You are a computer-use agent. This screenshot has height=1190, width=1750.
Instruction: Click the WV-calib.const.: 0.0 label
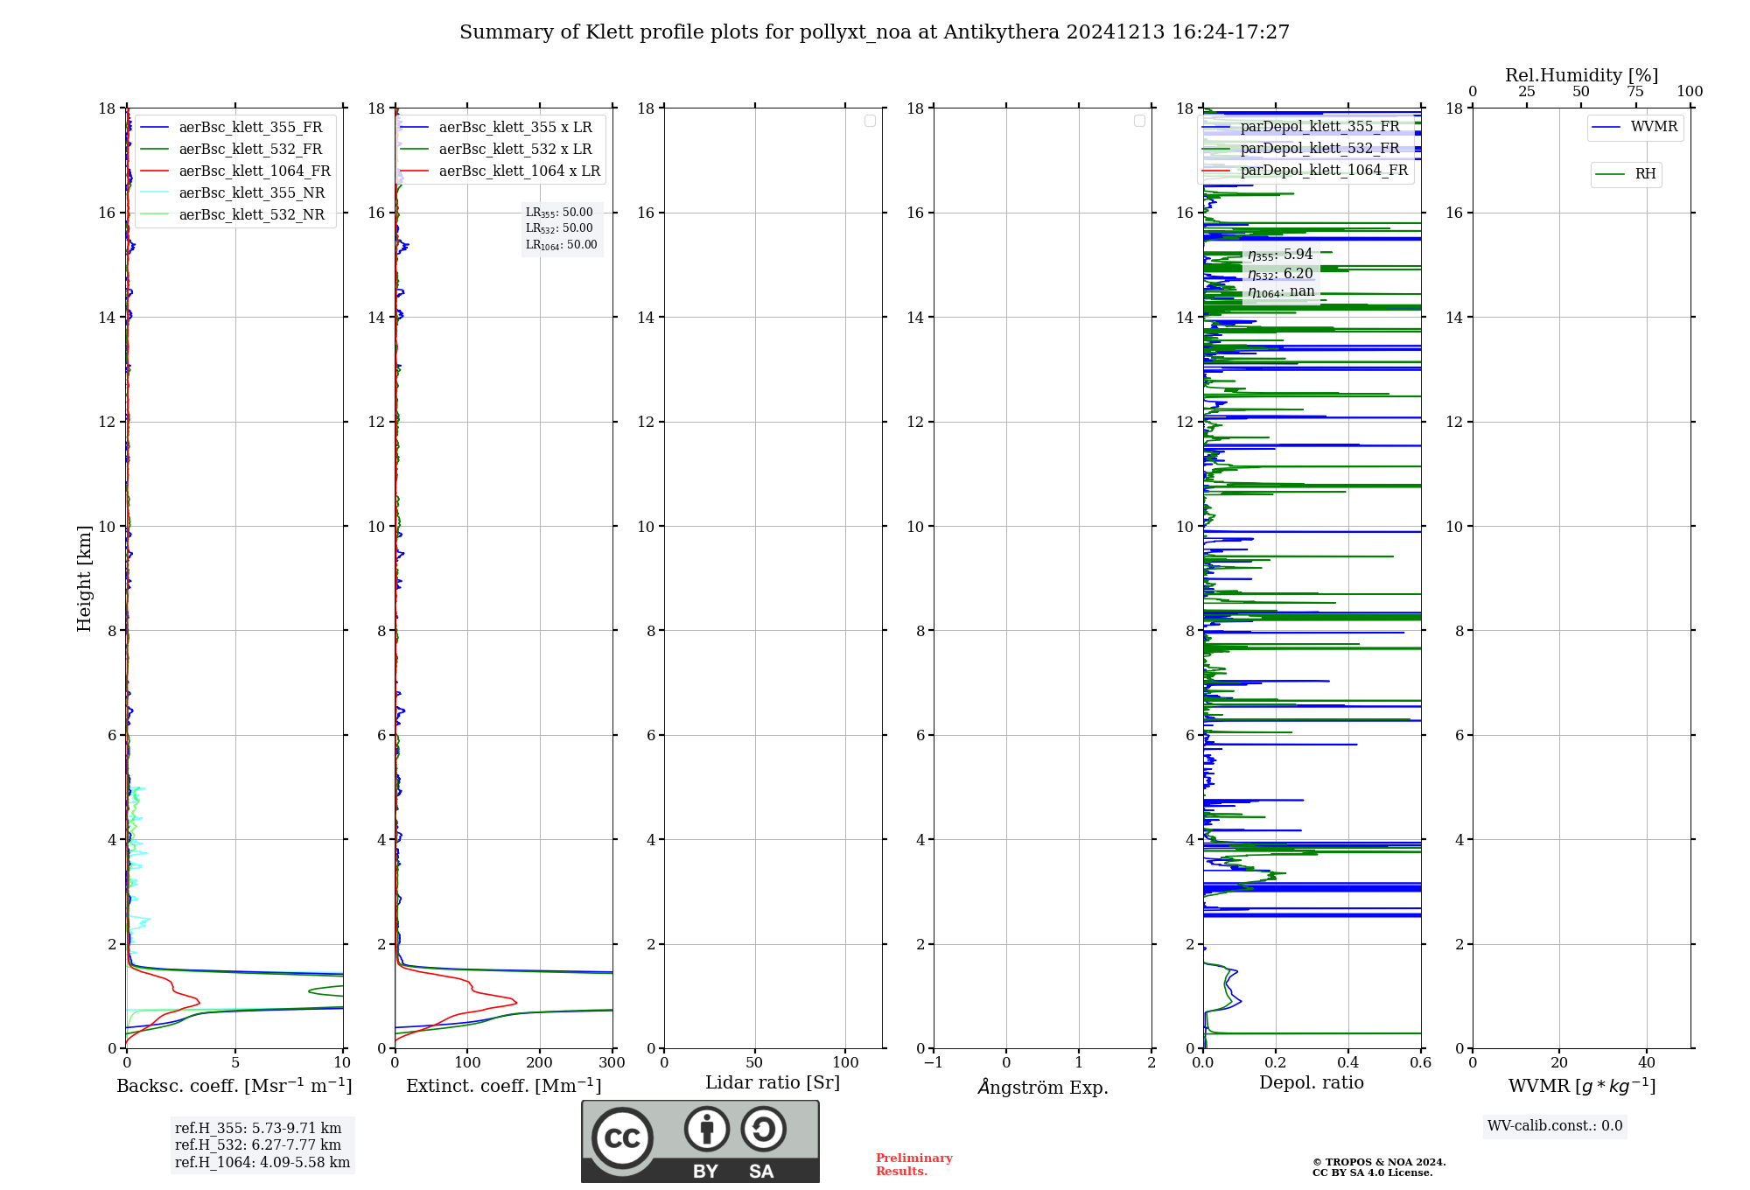point(1555,1126)
